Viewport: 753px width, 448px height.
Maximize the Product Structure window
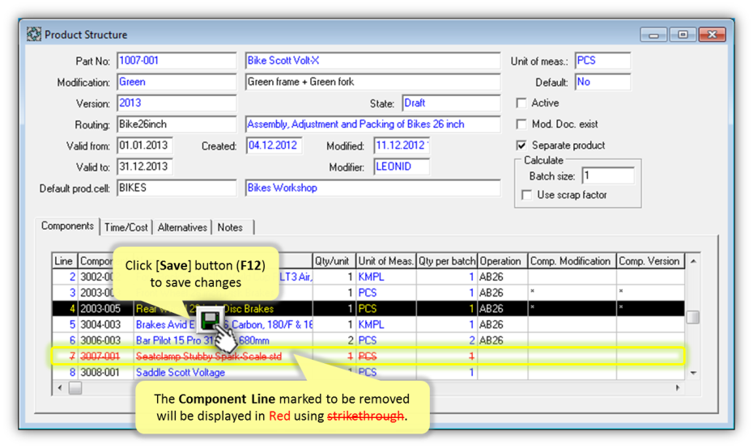coord(683,35)
